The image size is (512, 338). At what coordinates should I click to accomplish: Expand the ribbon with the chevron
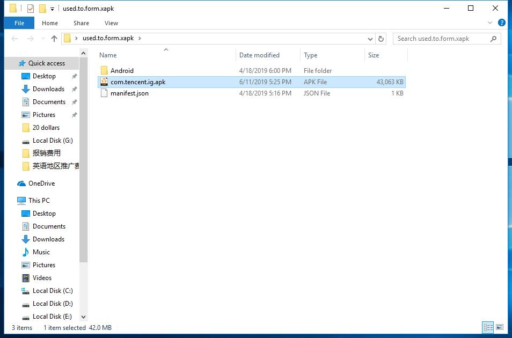pyautogui.click(x=490, y=23)
